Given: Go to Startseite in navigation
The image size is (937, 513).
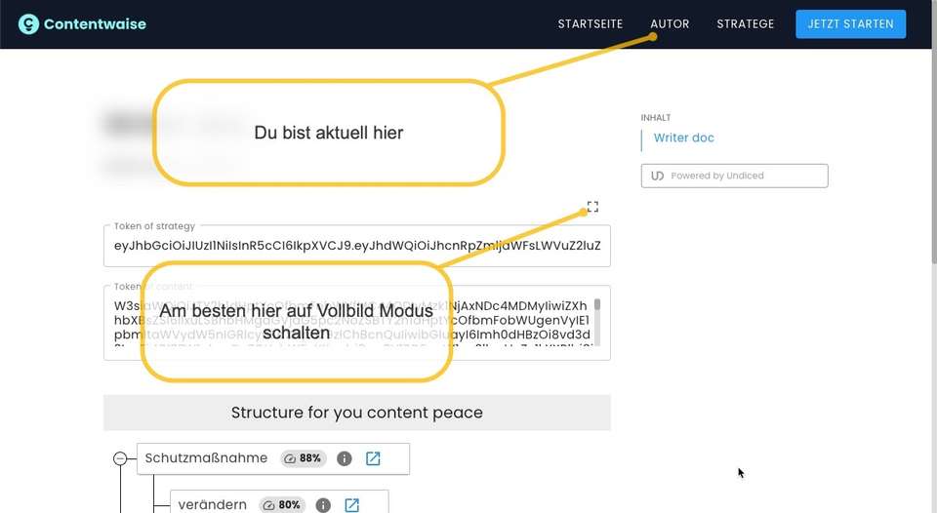Looking at the screenshot, I should [590, 24].
